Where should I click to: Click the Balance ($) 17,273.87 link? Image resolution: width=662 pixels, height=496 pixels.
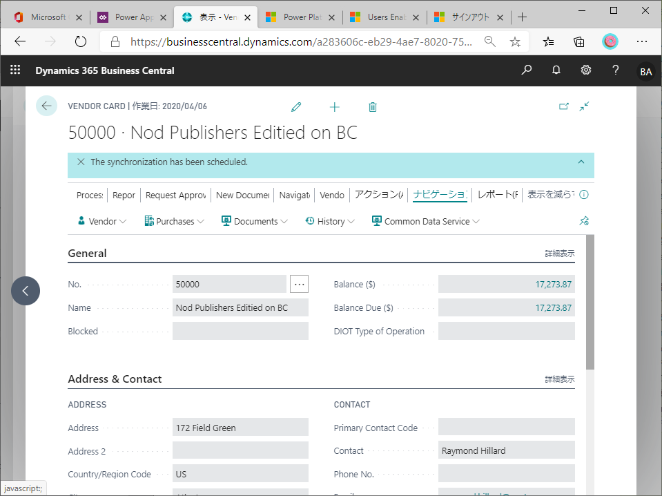click(553, 285)
